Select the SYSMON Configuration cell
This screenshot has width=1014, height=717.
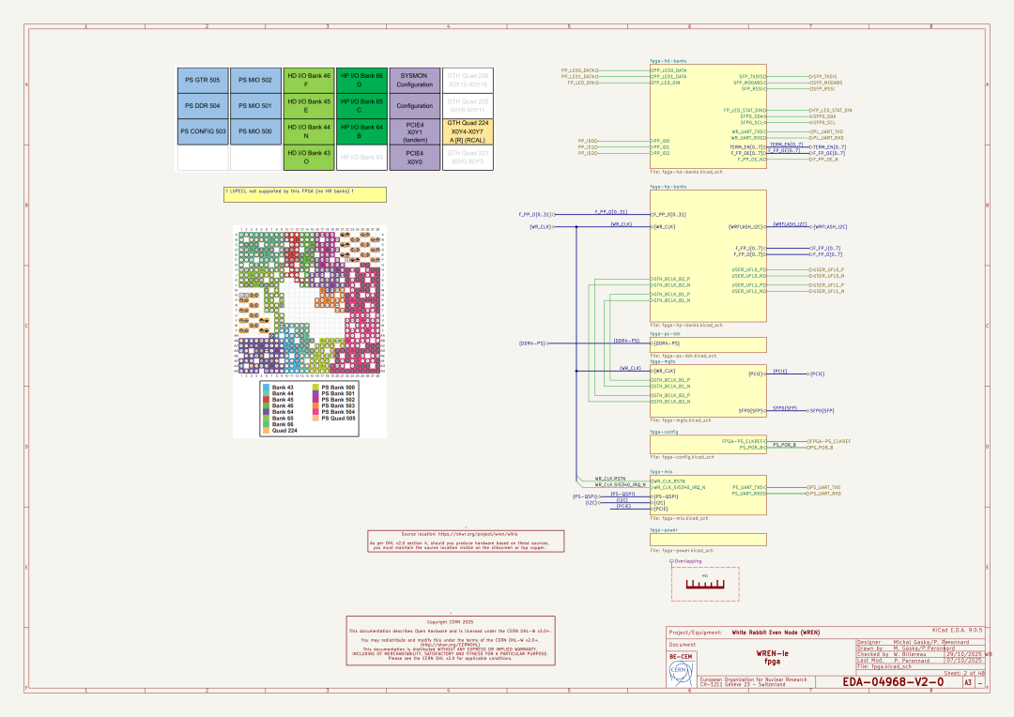[x=415, y=80]
